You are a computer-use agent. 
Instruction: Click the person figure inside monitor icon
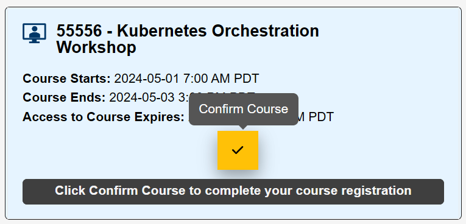point(35,32)
